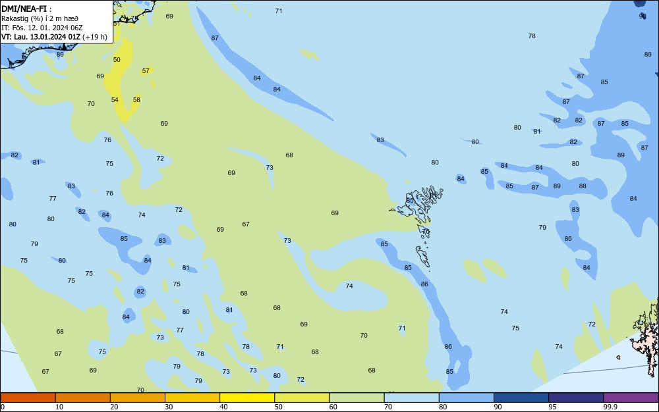Click the "(+19 h)" forecast offset
The height and width of the screenshot is (412, 659).
(95, 37)
